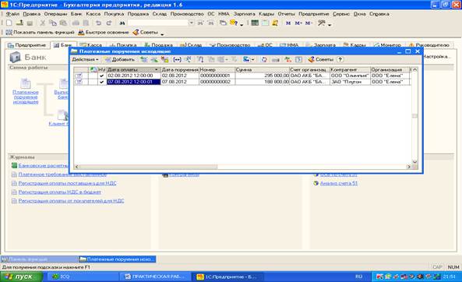Open the Банк menu in menu bar
Image resolution: width=462 pixels, height=282 pixels.
(76, 14)
